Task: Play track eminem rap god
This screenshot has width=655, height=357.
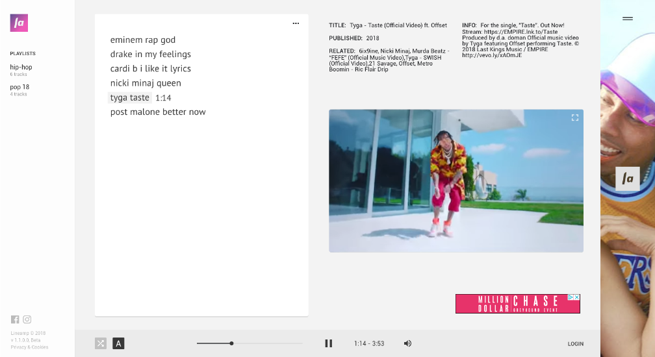Action: click(143, 40)
